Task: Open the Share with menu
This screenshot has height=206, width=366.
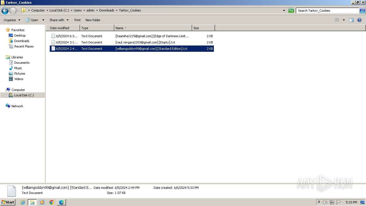Action: (59, 20)
